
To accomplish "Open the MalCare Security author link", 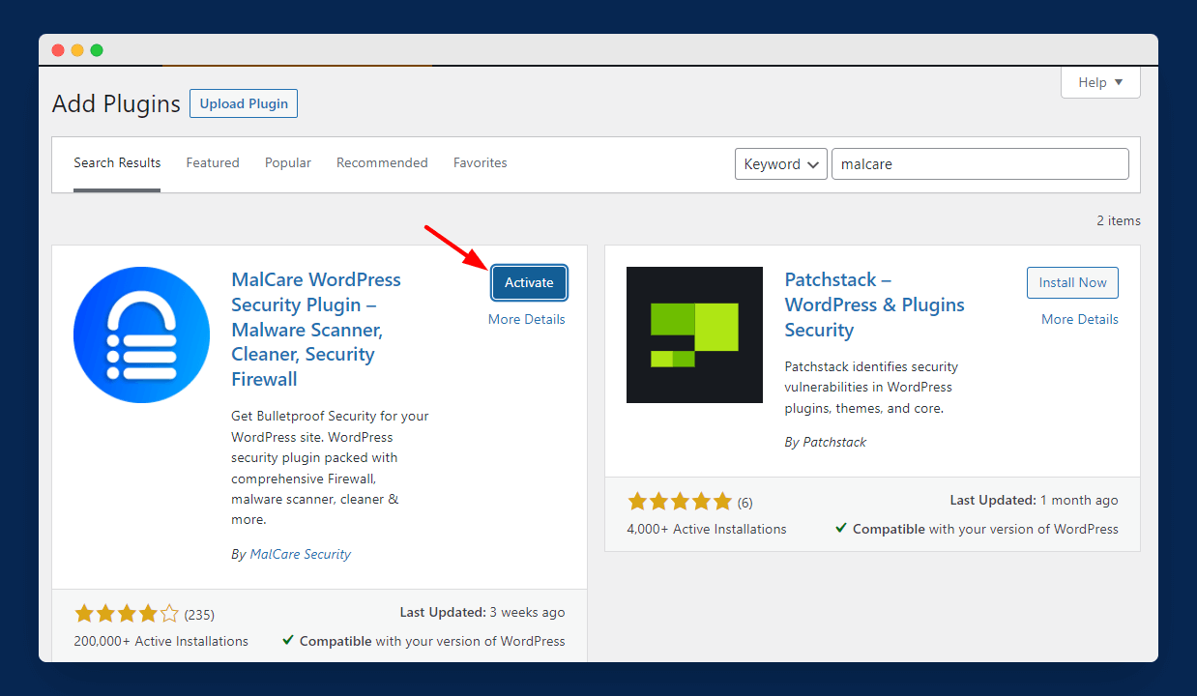I will point(300,554).
